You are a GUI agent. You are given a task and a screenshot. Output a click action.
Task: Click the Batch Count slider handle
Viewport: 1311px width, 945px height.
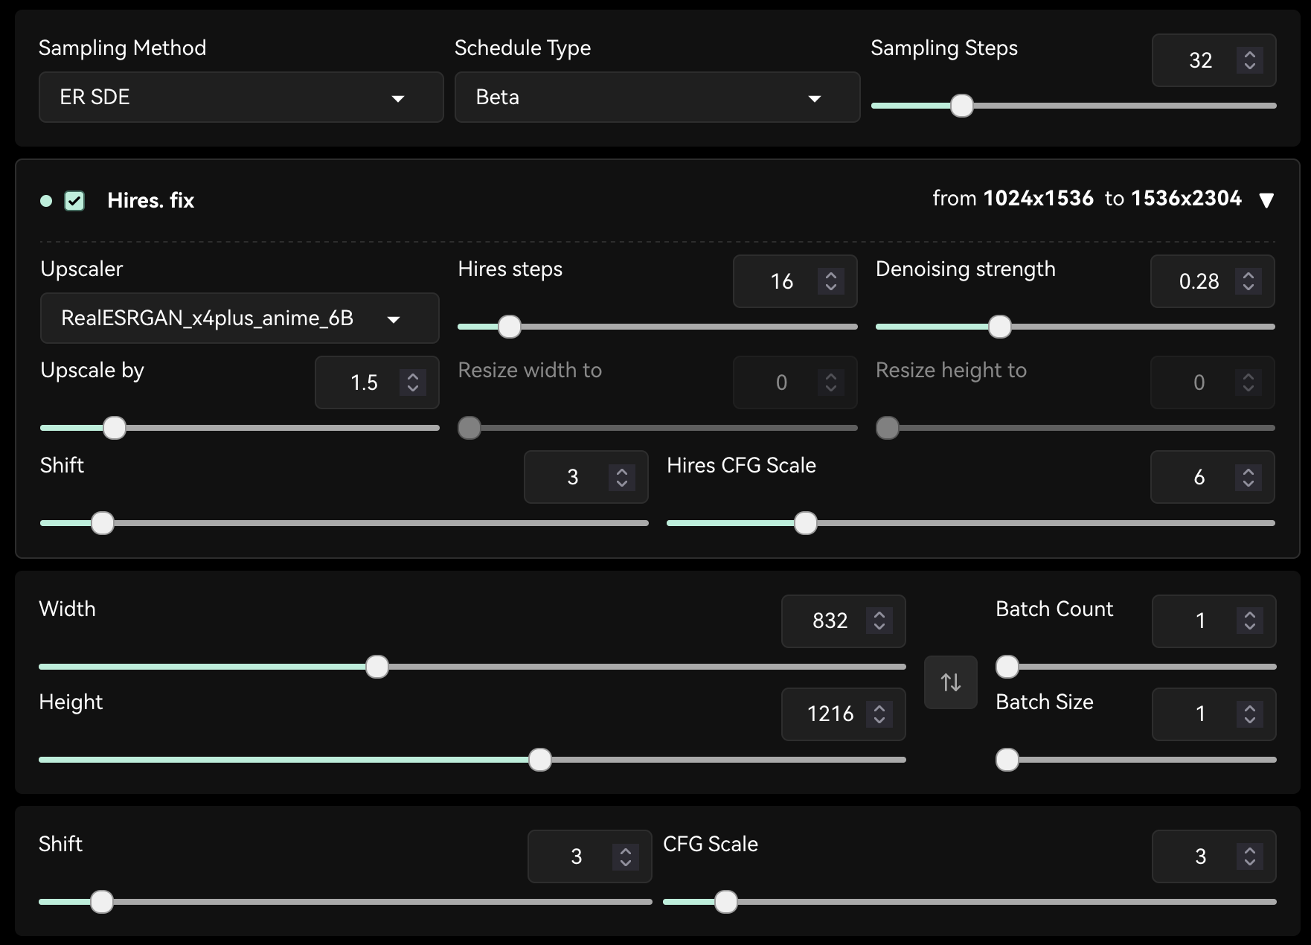tap(1007, 667)
